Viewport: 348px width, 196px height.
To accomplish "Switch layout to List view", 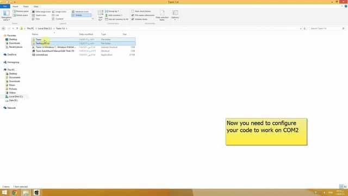I will [x=55, y=15].
